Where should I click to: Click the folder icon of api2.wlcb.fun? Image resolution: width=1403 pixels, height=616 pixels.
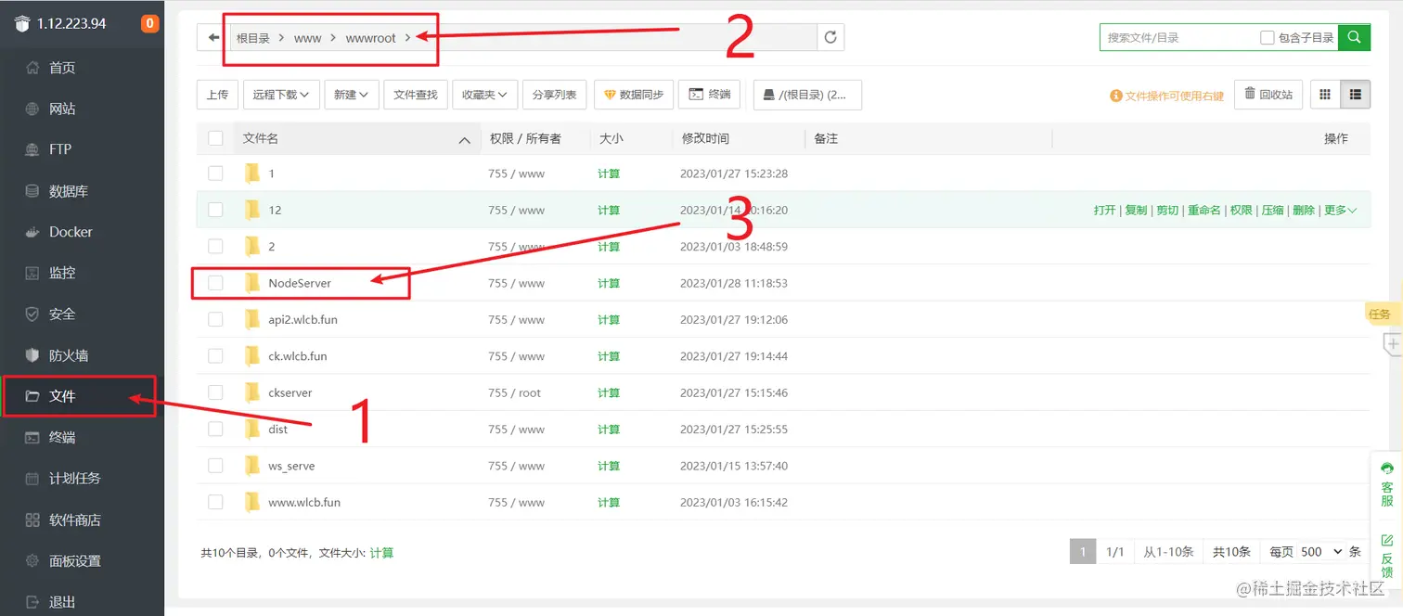(x=252, y=319)
